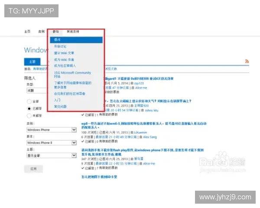This screenshot has width=260, height=208.
Task: Open thread about flash play software
Action: coord(143,152)
